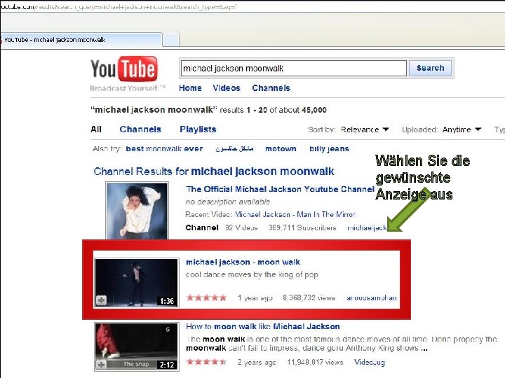Image resolution: width=505 pixels, height=378 pixels.
Task: Filter results by Playlists
Action: [198, 129]
